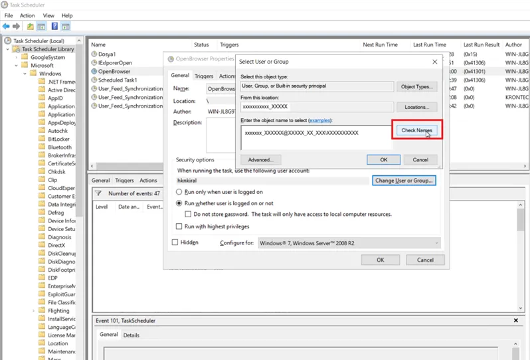Screen dimensions: 530x360
Task: Click OK in OpenBrowser Properties dialog
Action: click(x=381, y=260)
